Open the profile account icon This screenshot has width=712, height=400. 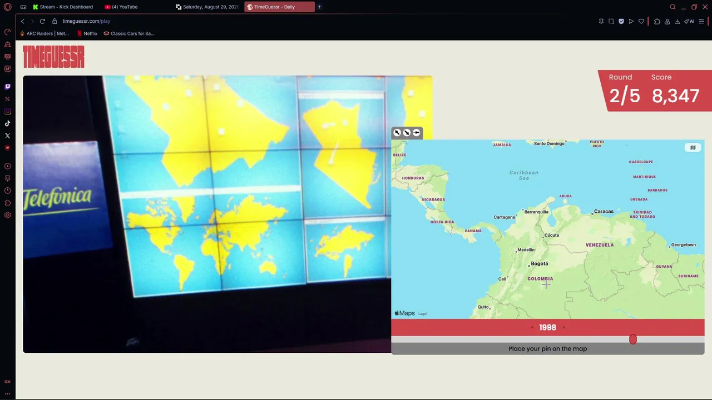click(x=667, y=21)
